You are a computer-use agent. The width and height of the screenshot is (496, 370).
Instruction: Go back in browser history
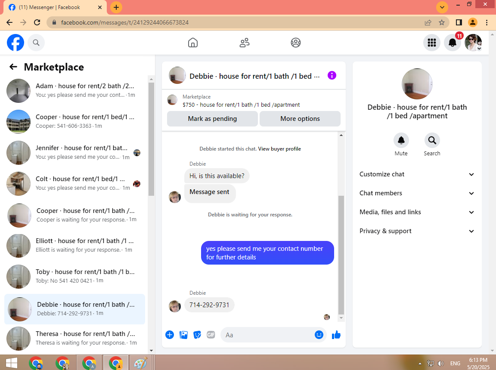pyautogui.click(x=9, y=22)
